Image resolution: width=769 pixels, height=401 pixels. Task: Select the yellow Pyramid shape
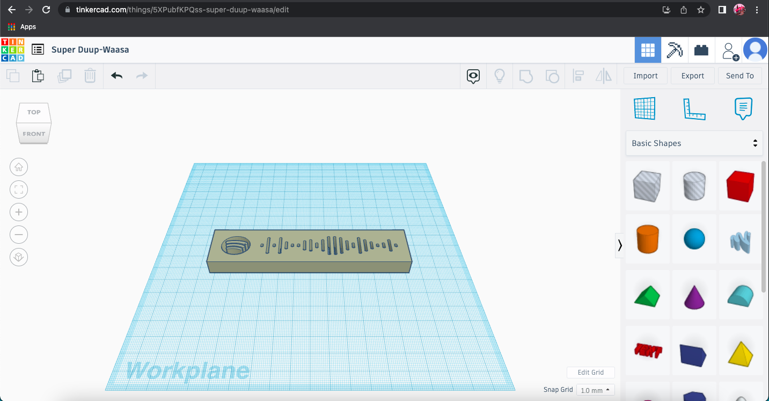[741, 352]
